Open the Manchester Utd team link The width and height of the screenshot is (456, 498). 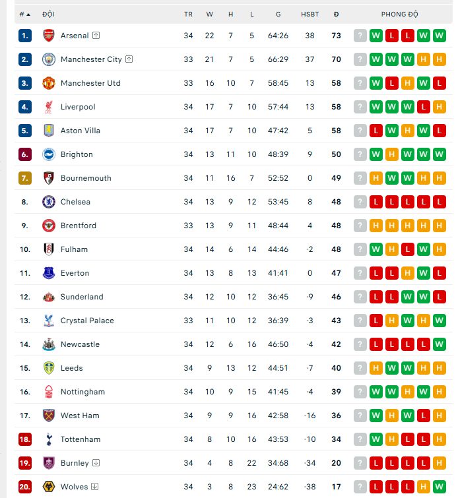[x=90, y=83]
